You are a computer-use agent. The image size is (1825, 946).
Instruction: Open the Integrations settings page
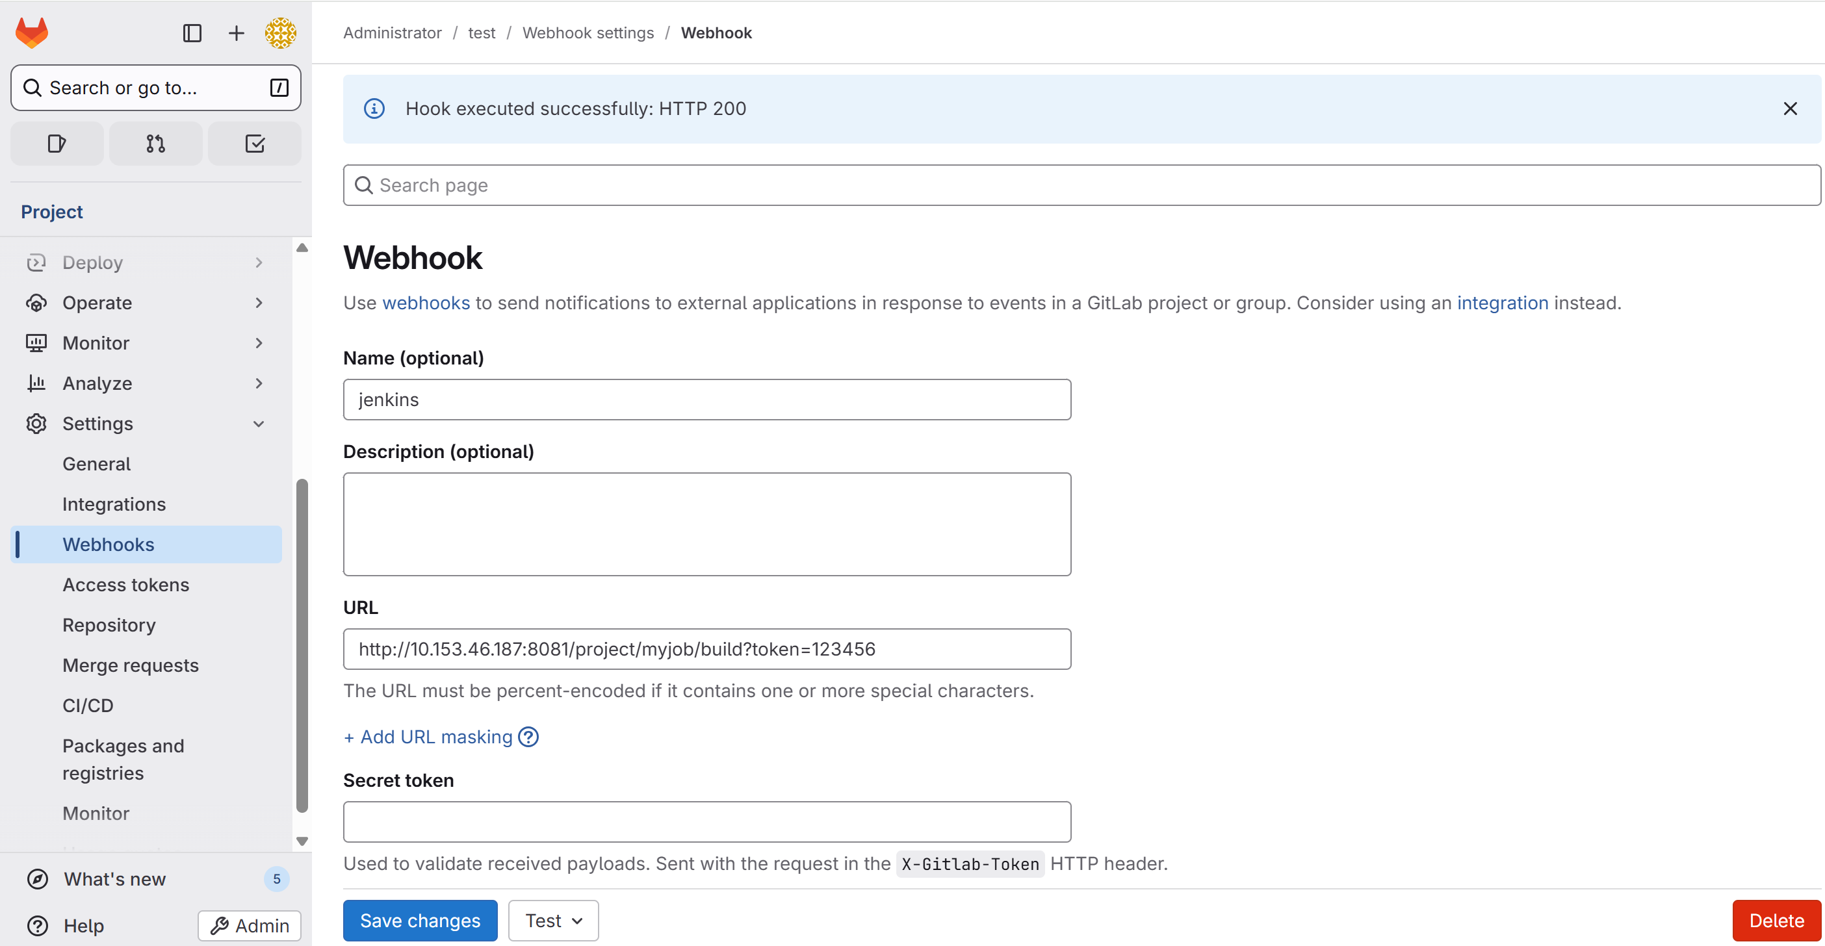[x=114, y=504]
